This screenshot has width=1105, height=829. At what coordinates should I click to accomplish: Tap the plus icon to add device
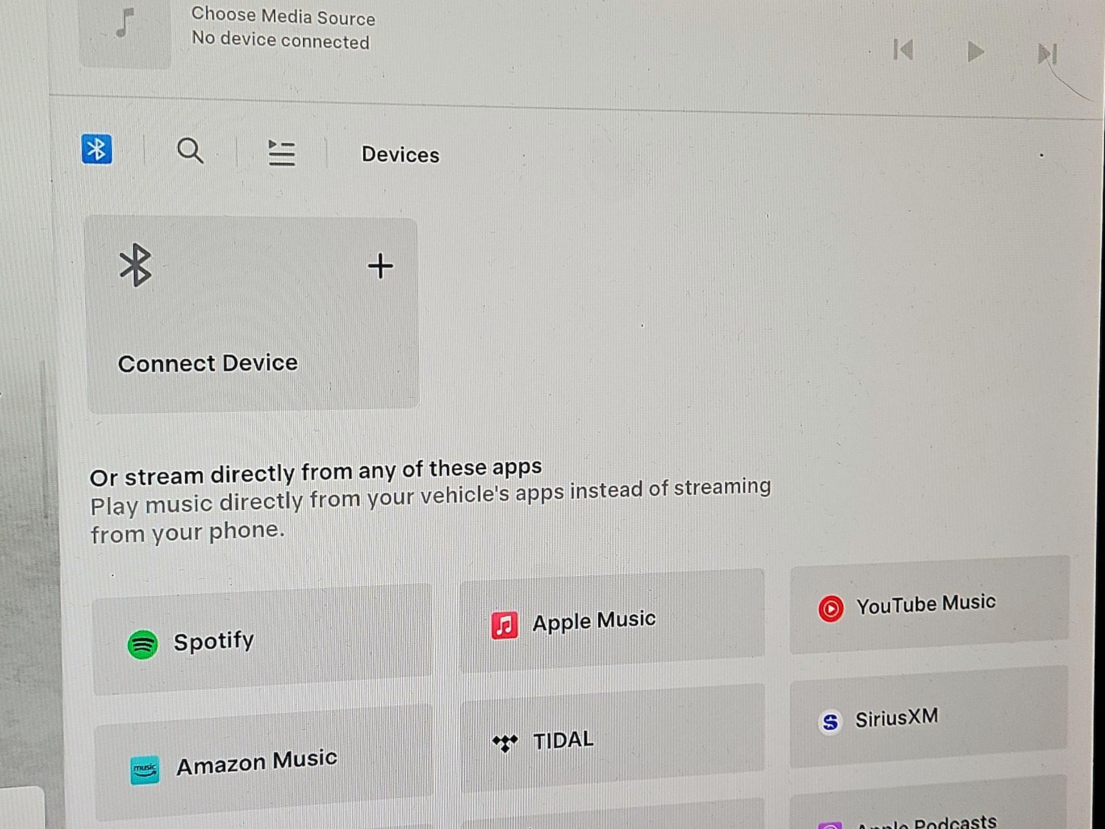pos(380,266)
